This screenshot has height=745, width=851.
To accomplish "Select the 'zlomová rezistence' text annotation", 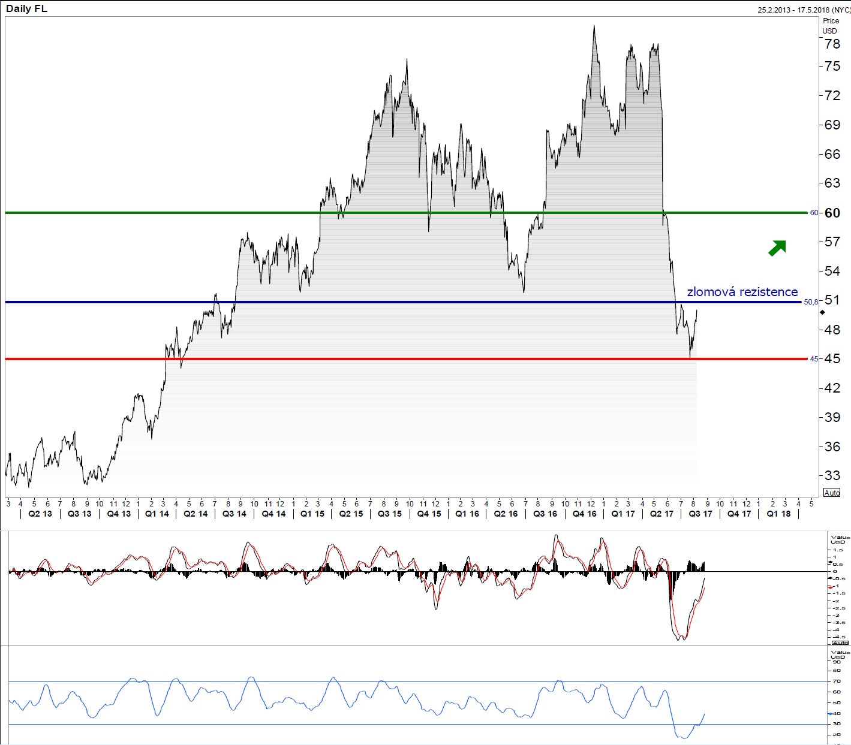I will [742, 292].
